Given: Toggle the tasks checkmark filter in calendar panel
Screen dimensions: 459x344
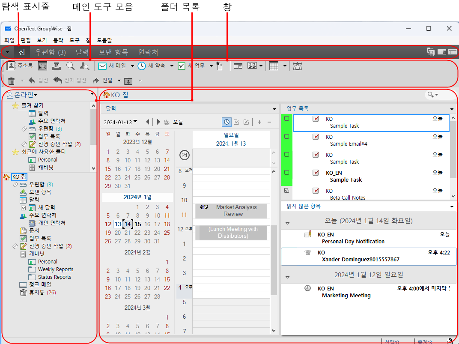Looking at the screenshot, I should pyautogui.click(x=236, y=122).
